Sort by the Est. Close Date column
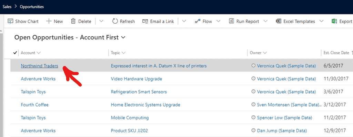Screen dimensions: 353x137 (x=336, y=53)
